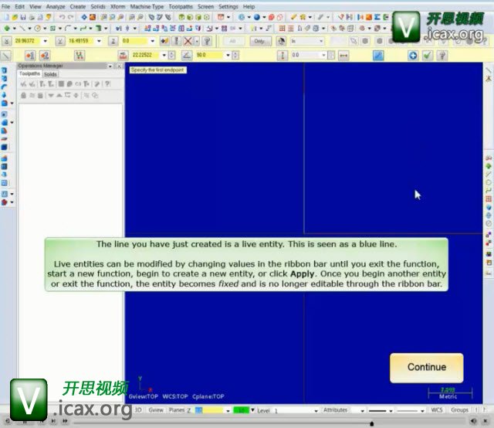Screen dimensions: 494x428
Task: Open the Machine Type menu
Action: (147, 6)
